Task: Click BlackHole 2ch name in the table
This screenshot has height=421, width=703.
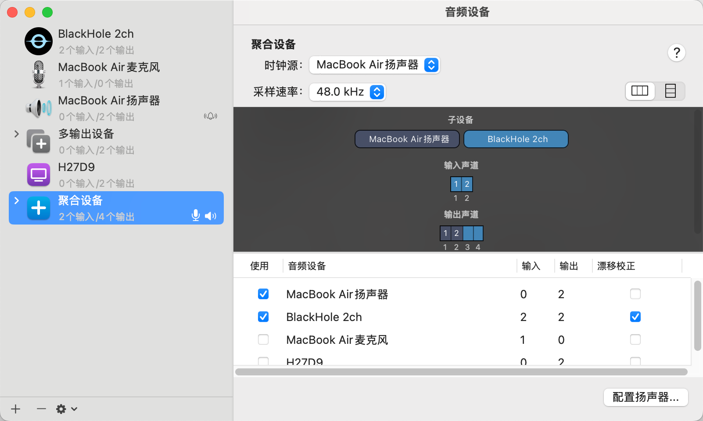Action: pos(324,317)
